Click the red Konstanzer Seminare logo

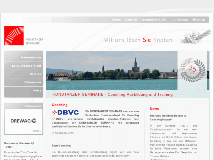pos(14,36)
